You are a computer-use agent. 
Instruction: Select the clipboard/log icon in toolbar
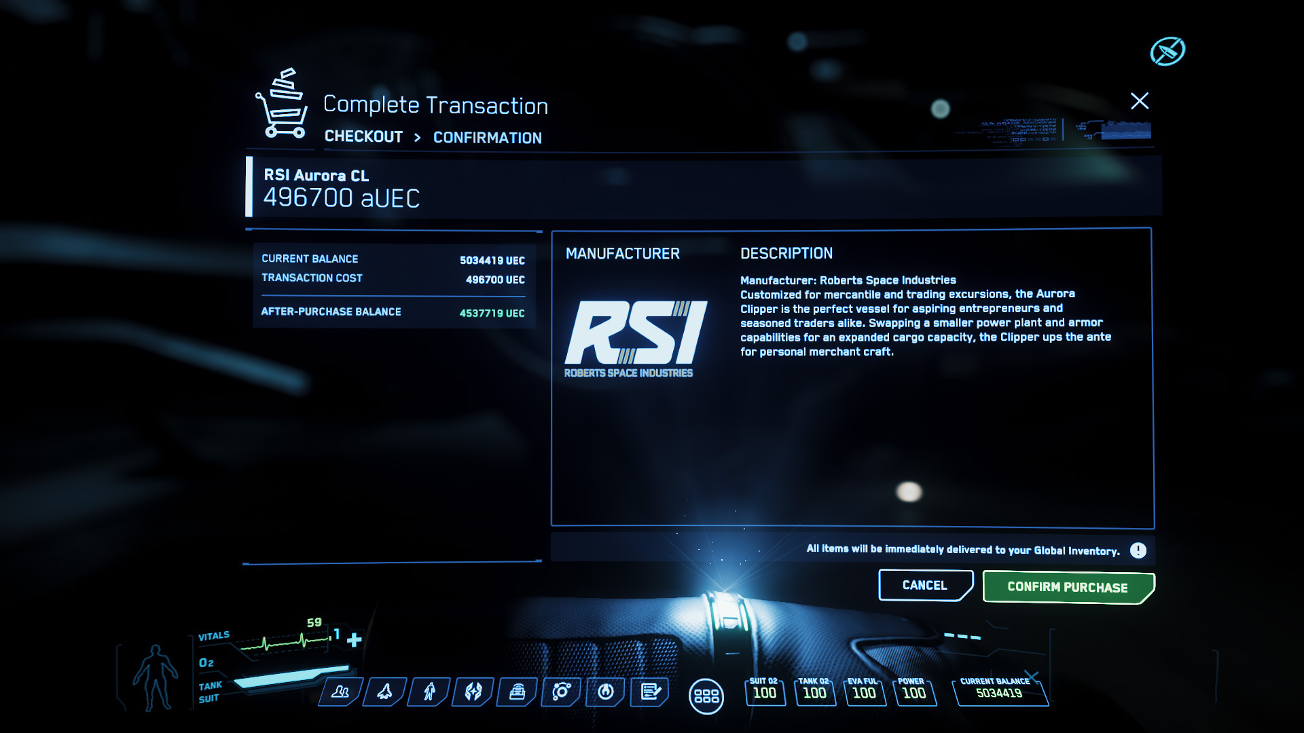click(x=650, y=692)
